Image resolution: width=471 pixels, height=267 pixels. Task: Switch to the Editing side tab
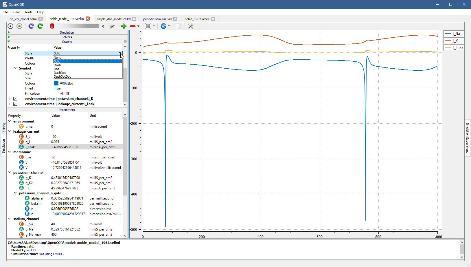coord(4,127)
